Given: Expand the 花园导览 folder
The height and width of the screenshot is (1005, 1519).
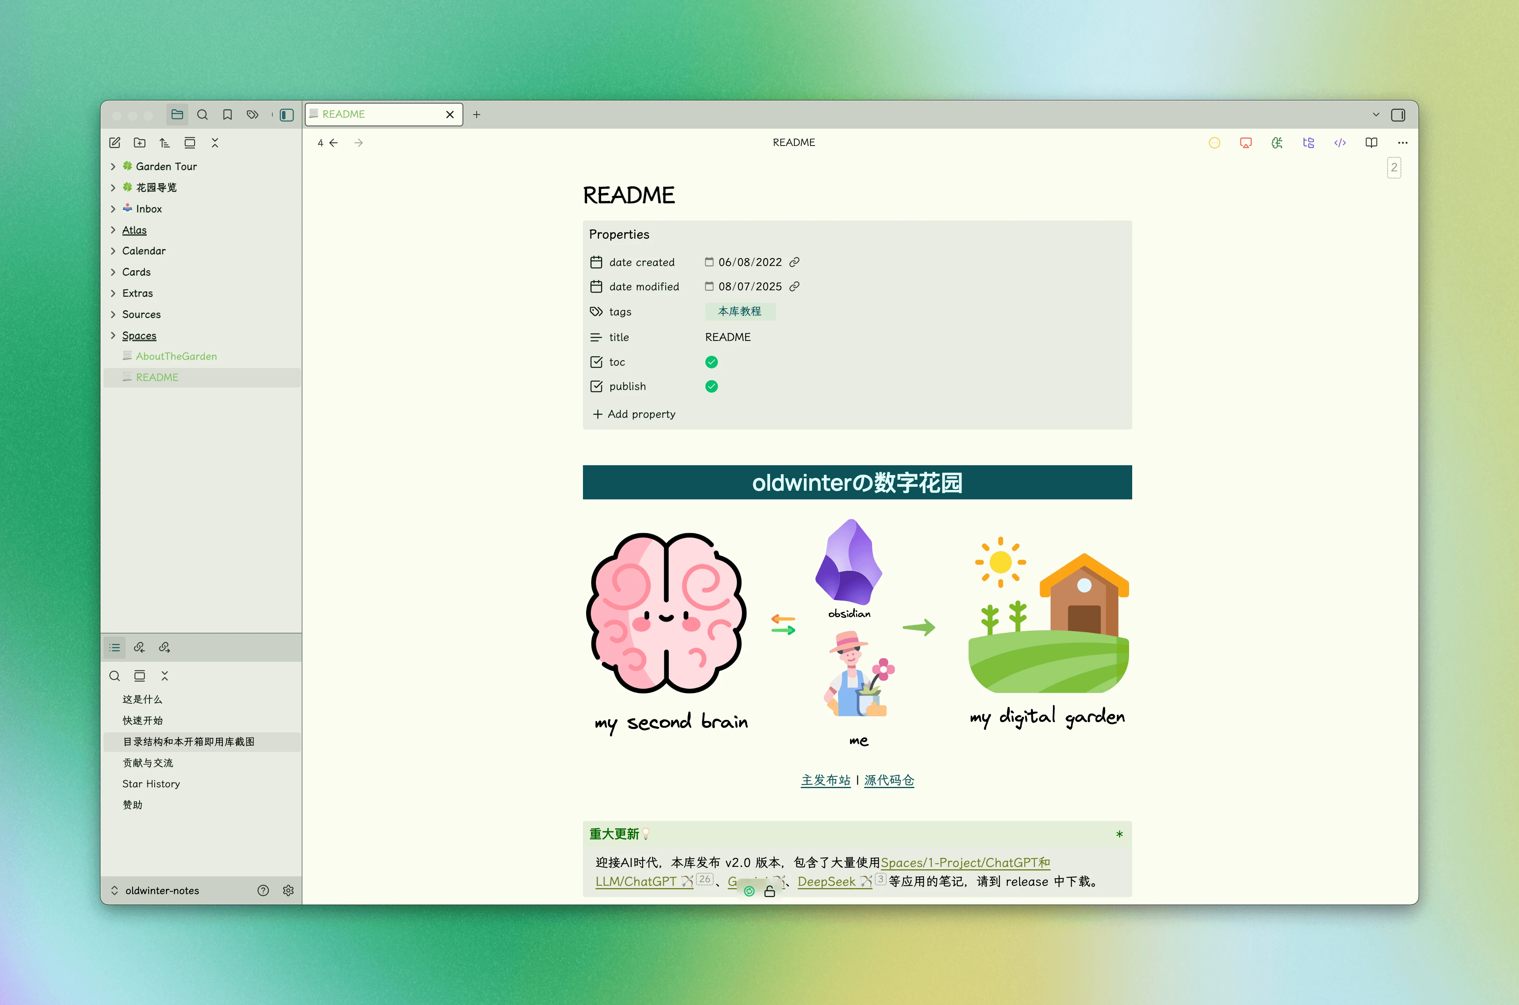Looking at the screenshot, I should 113,187.
